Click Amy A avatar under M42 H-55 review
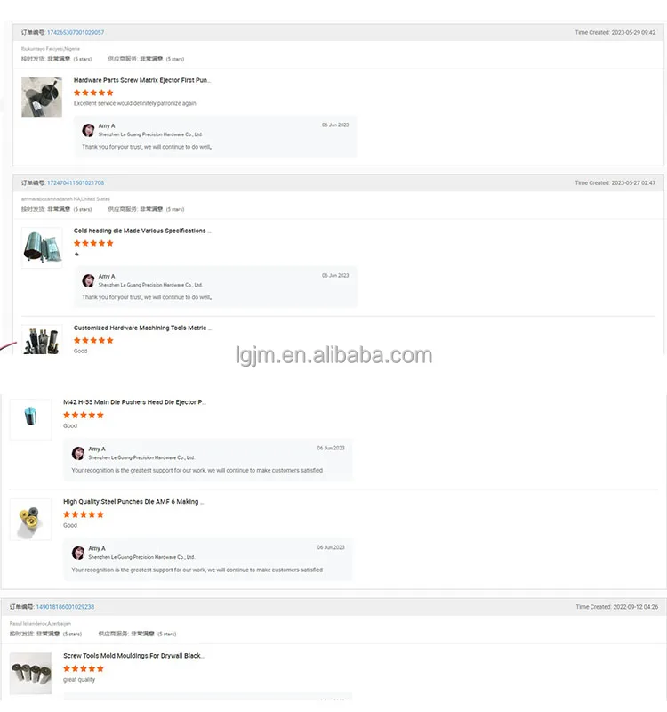 pos(78,453)
